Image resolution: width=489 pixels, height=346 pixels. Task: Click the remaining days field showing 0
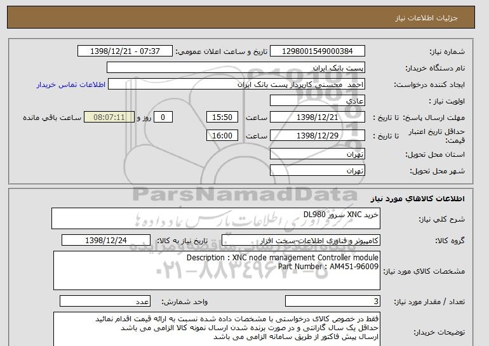coord(163,117)
